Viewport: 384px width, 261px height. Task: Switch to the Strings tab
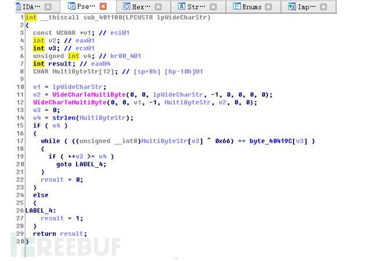198,6
